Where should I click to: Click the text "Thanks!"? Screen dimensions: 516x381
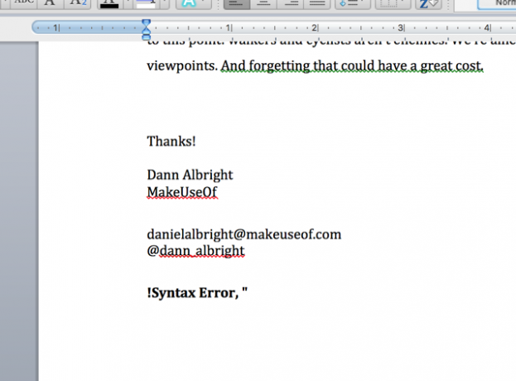click(x=171, y=142)
